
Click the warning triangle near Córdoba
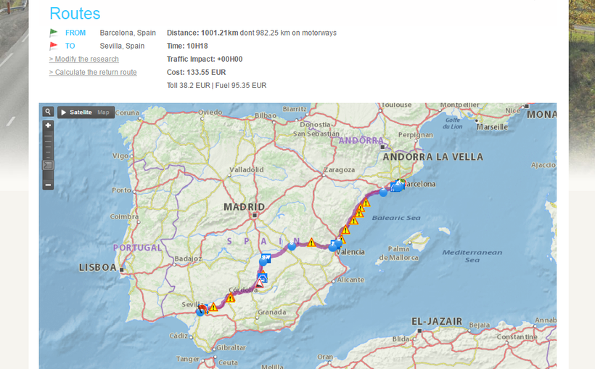(x=231, y=298)
